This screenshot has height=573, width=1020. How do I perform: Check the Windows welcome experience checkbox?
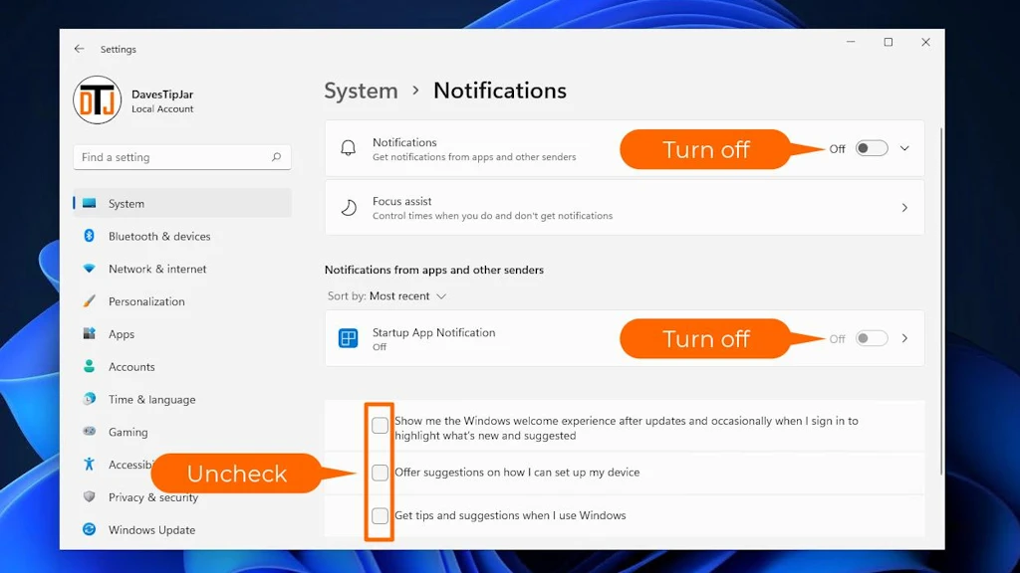[380, 426]
